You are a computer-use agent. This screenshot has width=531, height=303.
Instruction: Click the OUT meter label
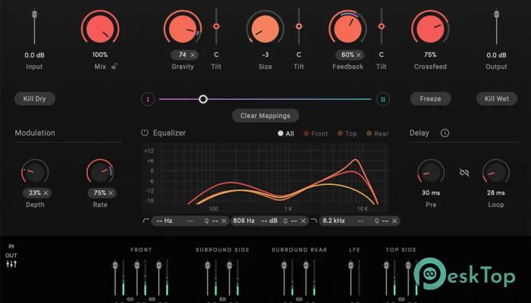[x=11, y=255]
